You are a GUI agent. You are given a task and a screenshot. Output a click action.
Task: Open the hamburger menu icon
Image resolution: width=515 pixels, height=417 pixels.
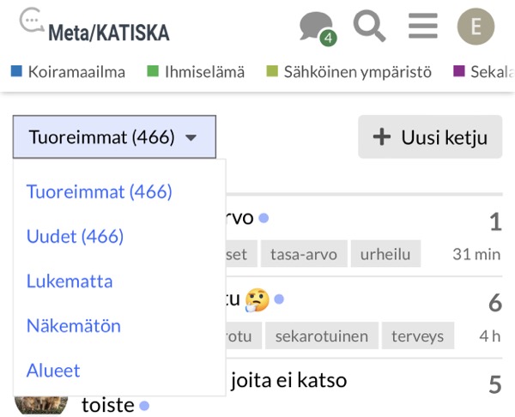point(422,26)
